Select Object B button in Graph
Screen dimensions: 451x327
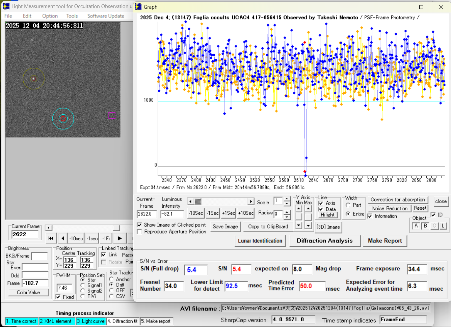[425, 226]
